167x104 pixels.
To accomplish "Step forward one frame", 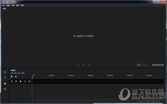I will (89, 65).
